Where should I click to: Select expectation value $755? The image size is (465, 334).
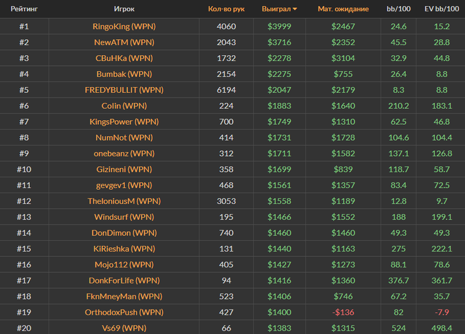[x=343, y=74]
